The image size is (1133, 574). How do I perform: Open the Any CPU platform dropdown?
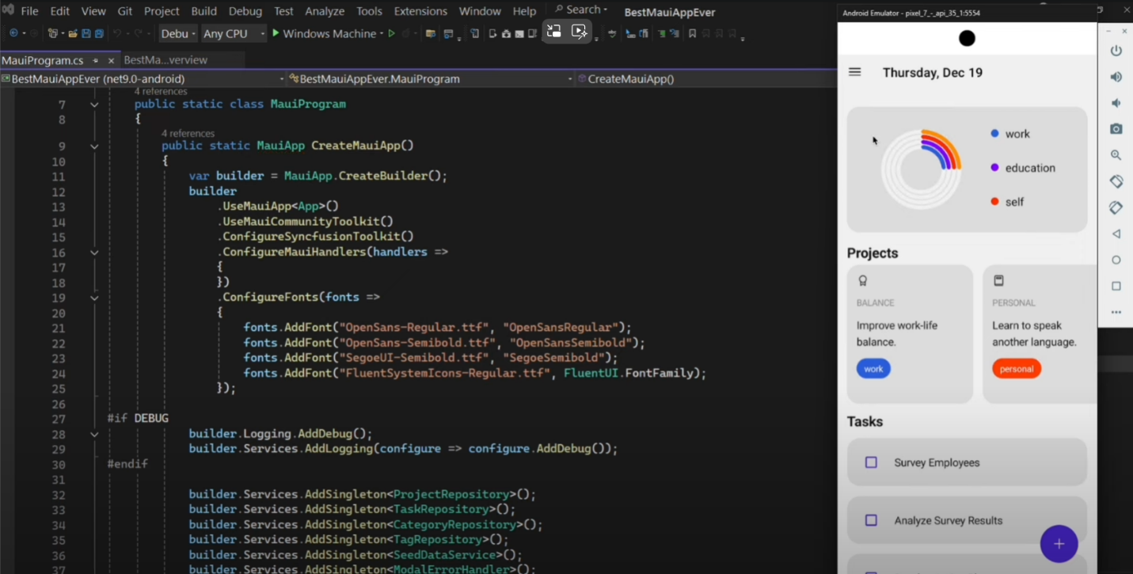(x=233, y=33)
